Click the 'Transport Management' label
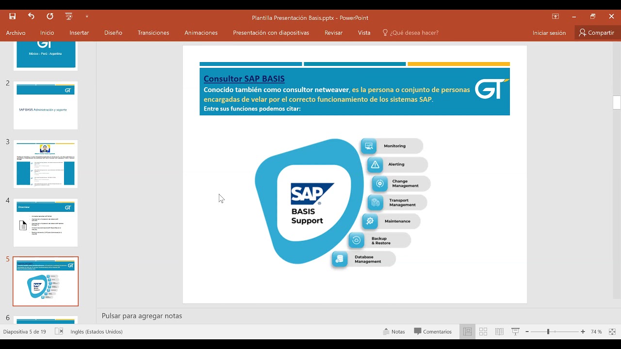The image size is (621, 349). [x=402, y=202]
